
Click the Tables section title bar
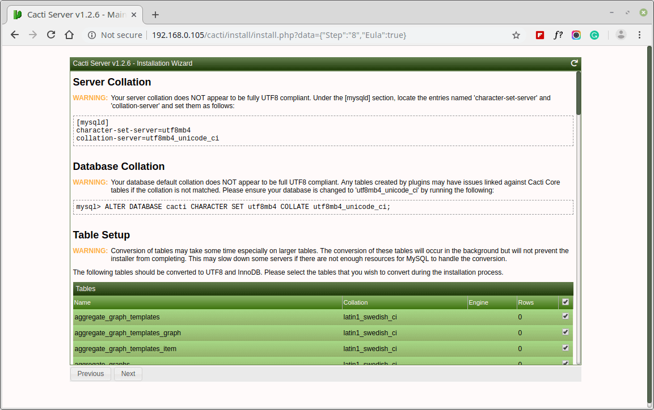click(x=323, y=289)
